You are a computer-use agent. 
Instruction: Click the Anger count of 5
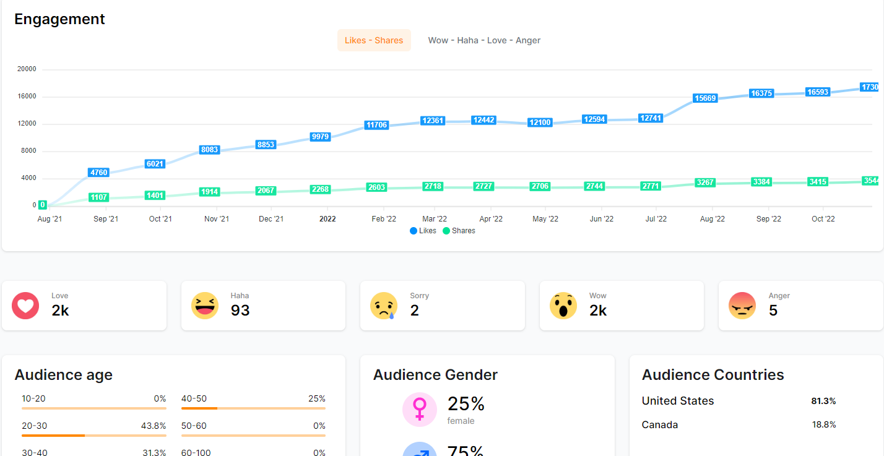click(773, 311)
